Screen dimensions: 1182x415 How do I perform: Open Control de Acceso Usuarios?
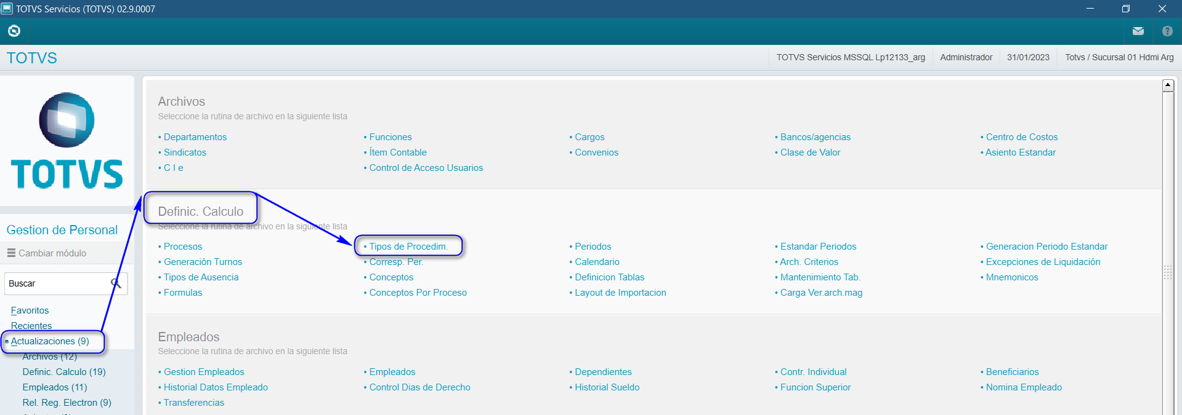pos(426,168)
